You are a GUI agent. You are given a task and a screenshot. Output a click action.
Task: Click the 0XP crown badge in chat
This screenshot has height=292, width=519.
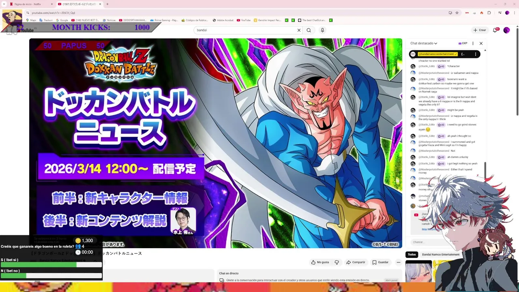coord(463,43)
